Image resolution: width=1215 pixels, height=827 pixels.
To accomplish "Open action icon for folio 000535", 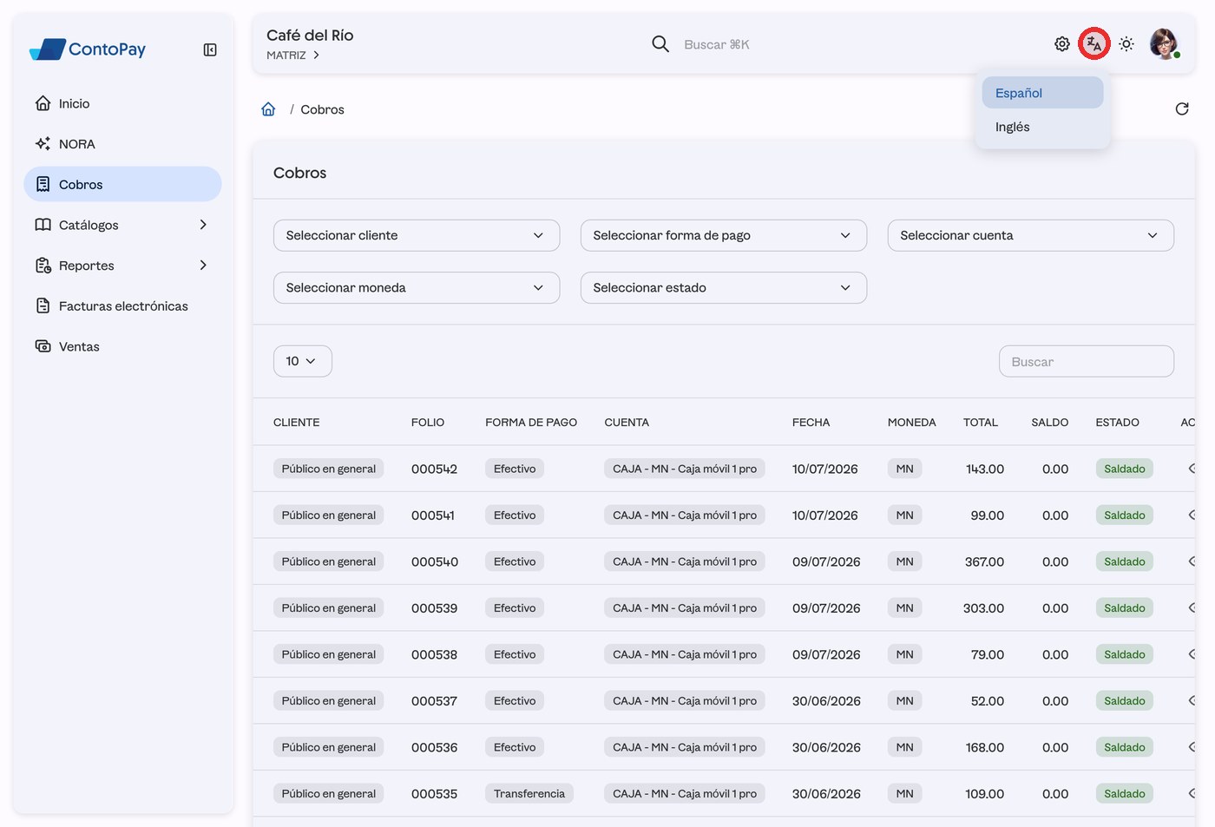I will (x=1192, y=794).
